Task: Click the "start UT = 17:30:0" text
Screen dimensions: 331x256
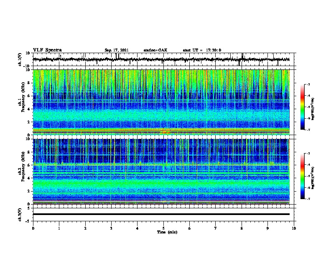Action: tap(202, 50)
